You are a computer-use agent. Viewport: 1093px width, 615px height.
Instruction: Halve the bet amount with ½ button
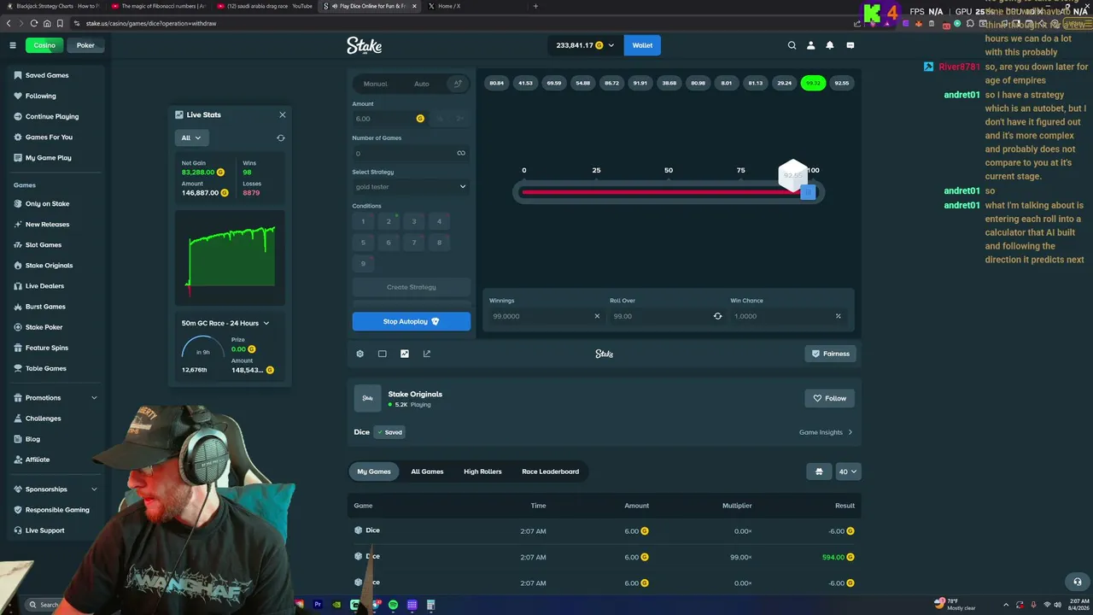(x=441, y=119)
